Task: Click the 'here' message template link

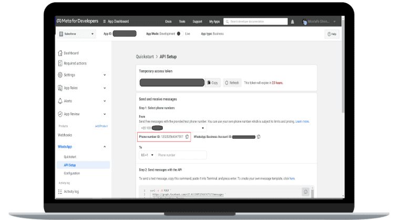Action: pos(292,179)
